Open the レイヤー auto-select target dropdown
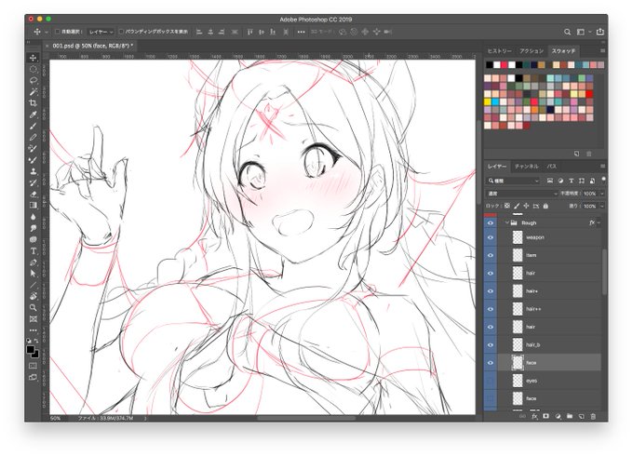The image size is (633, 457). pos(101,32)
